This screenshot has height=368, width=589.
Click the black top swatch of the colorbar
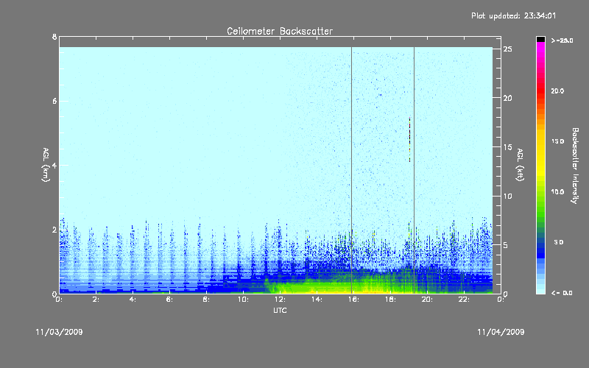pos(540,39)
